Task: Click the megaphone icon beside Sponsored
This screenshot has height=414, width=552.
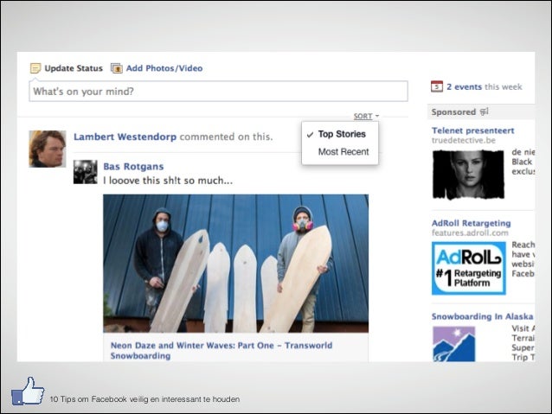Action: 485,111
